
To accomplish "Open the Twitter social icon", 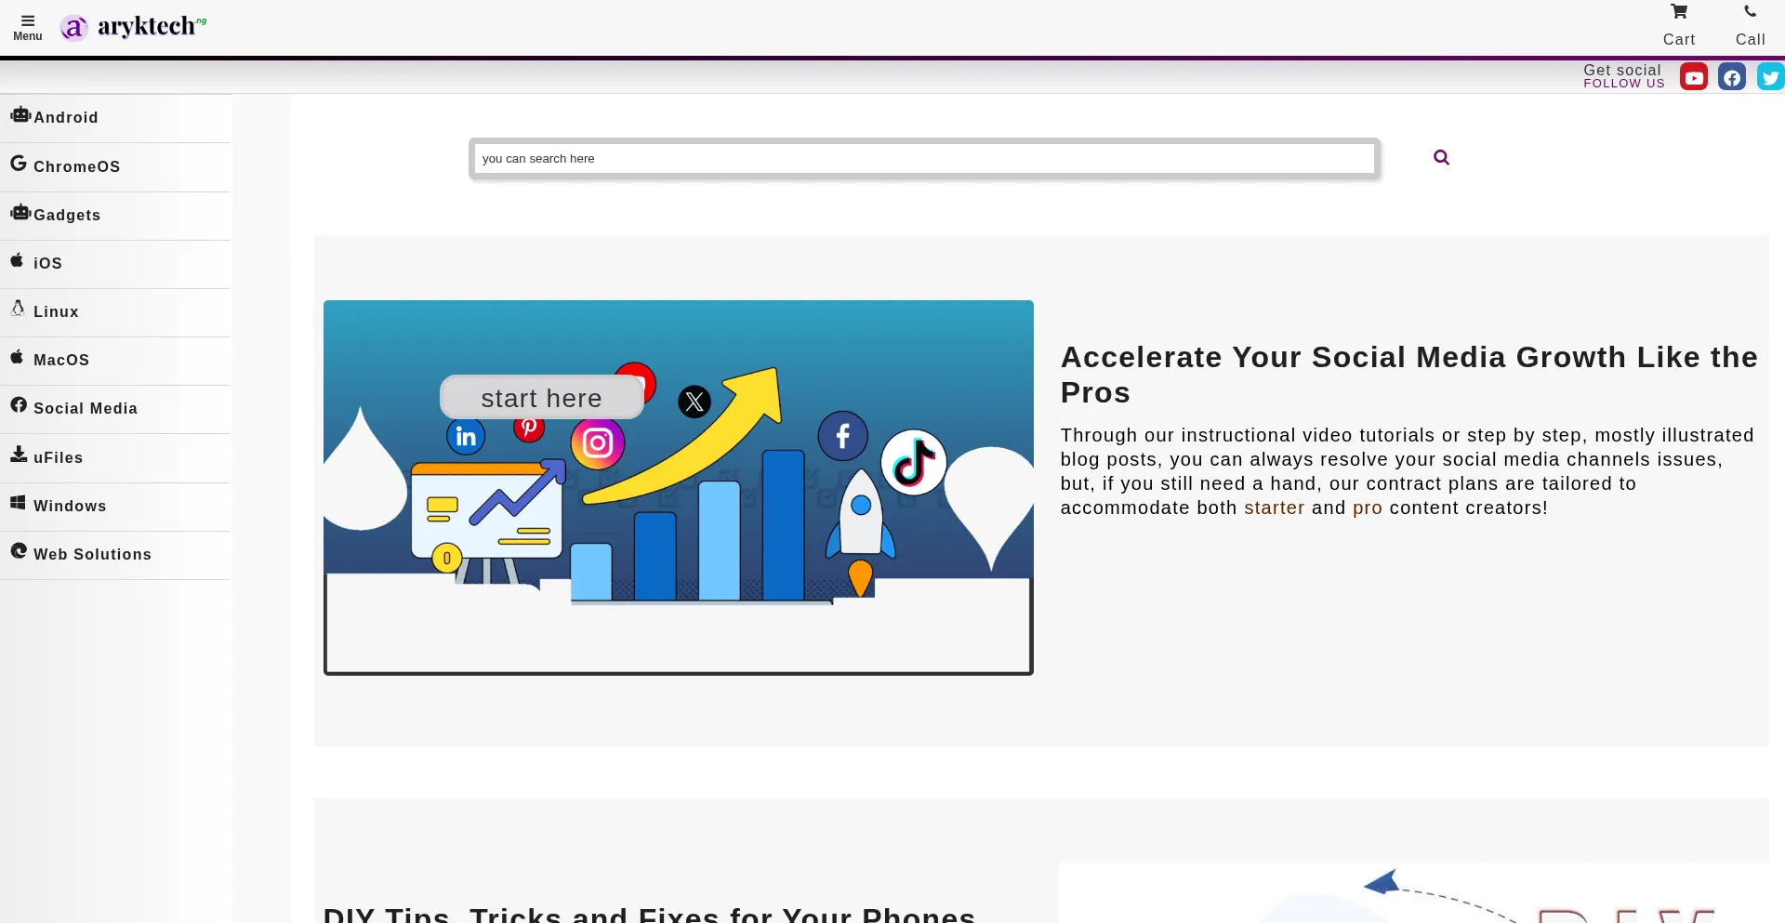I will [x=1770, y=77].
